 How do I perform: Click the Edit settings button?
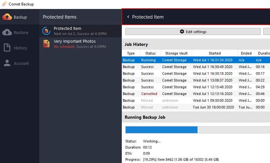tap(193, 31)
